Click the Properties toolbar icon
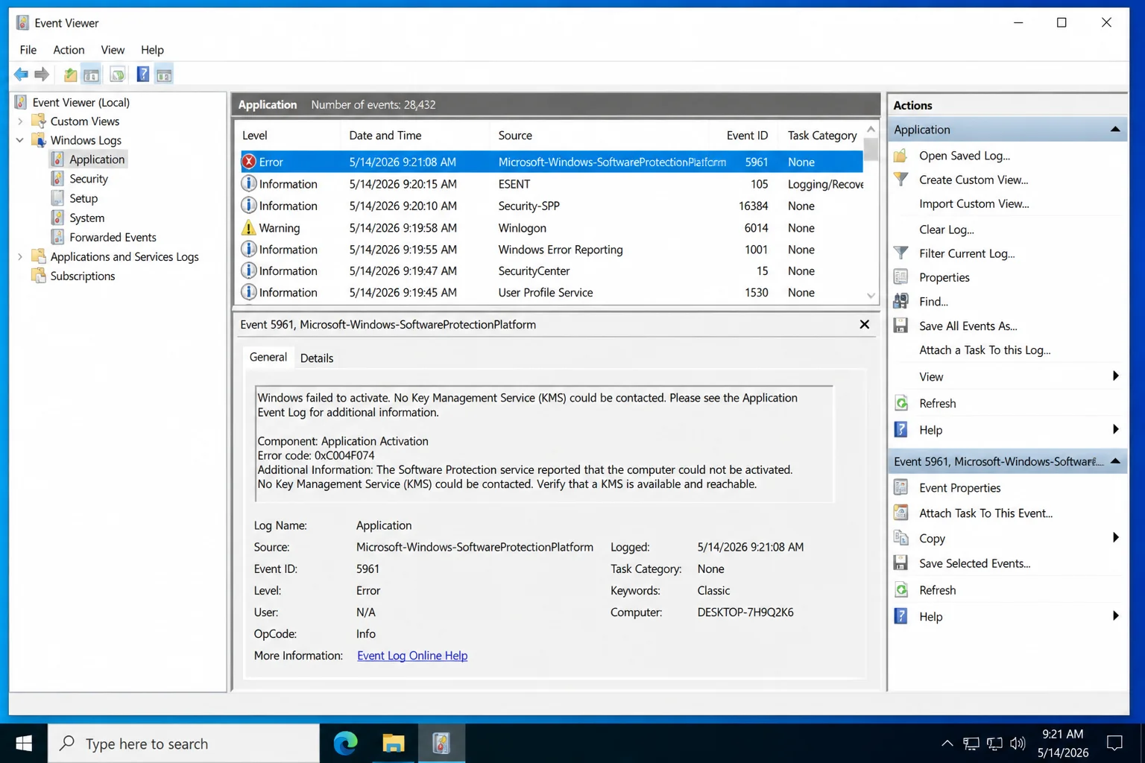Screen dimensions: 1145x763 point(117,75)
